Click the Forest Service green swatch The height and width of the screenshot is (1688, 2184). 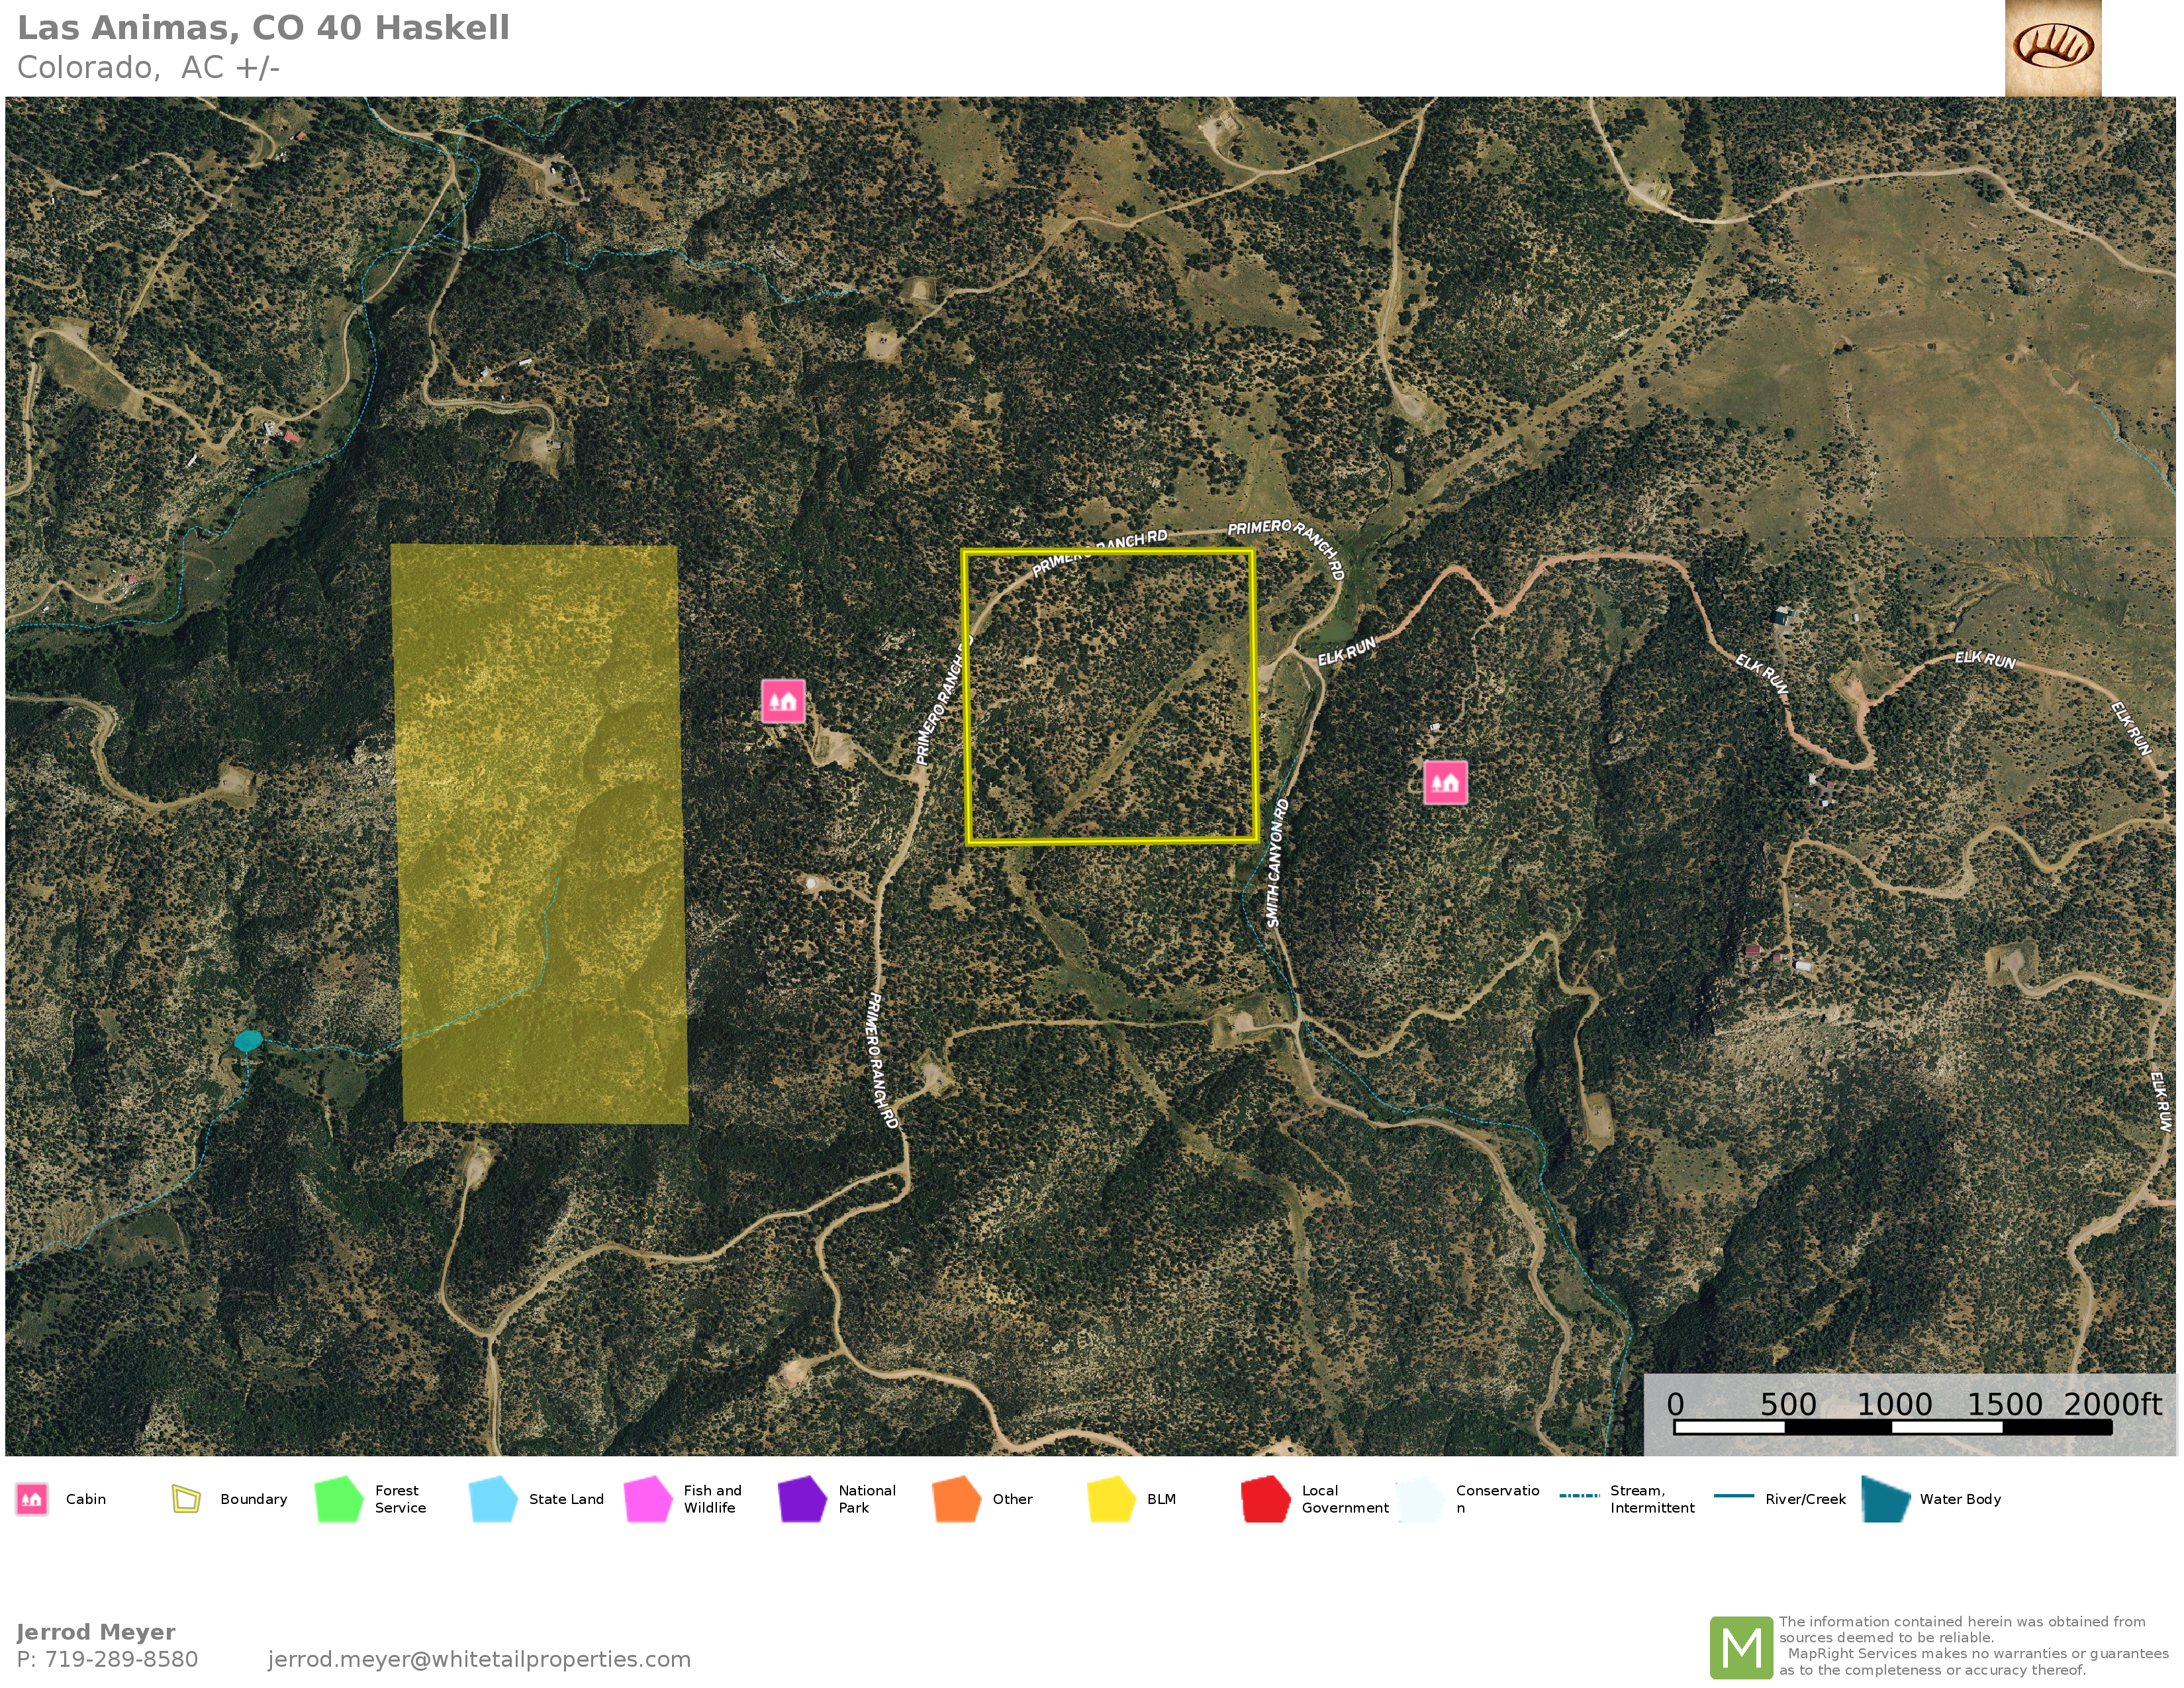click(x=339, y=1499)
